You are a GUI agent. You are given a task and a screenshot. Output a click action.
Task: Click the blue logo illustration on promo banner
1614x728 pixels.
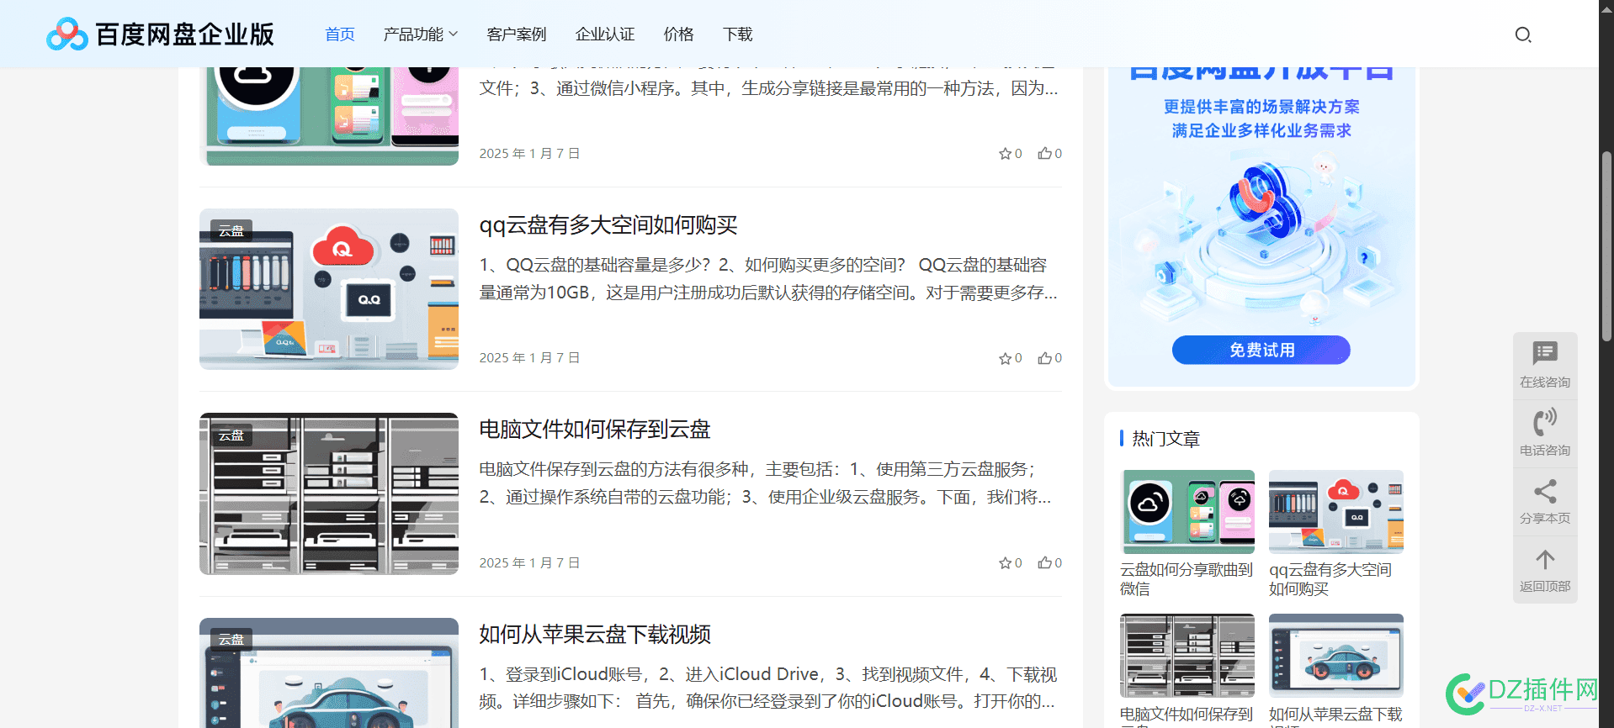tap(1265, 202)
